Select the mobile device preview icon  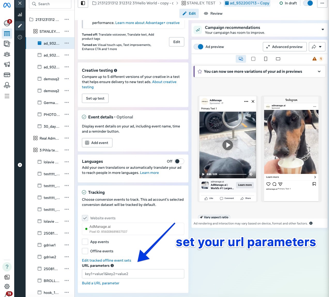tap(265, 59)
